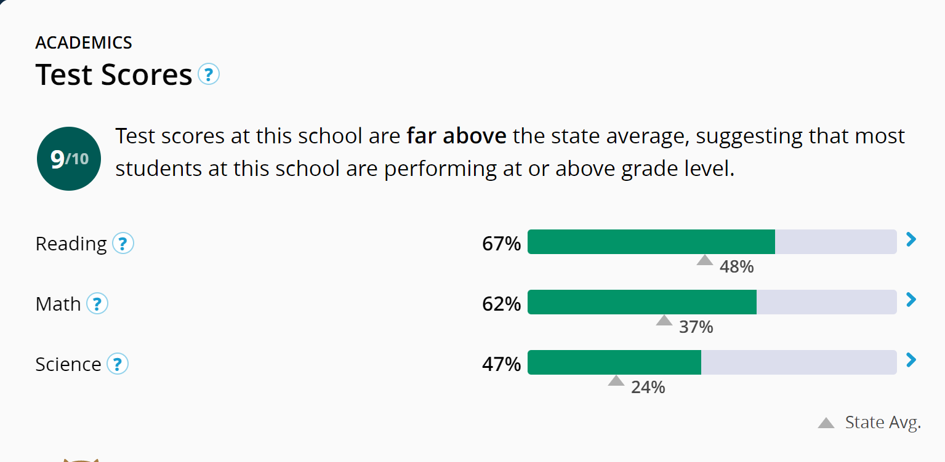Screen dimensions: 945x462
Task: Click the Math green progress bar
Action: [641, 302]
